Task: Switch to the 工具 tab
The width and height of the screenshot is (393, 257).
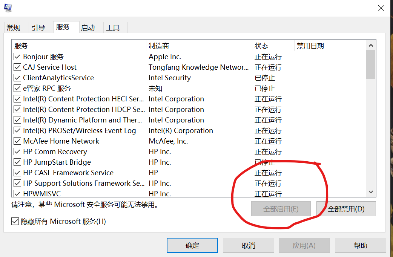Action: coord(112,27)
